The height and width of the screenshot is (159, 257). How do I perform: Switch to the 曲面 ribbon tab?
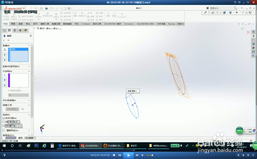point(21,24)
